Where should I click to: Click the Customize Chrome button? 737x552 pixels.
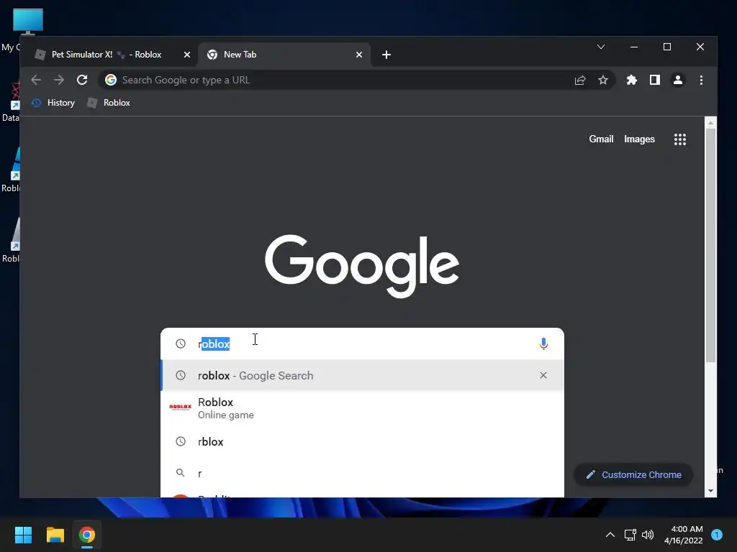click(633, 475)
